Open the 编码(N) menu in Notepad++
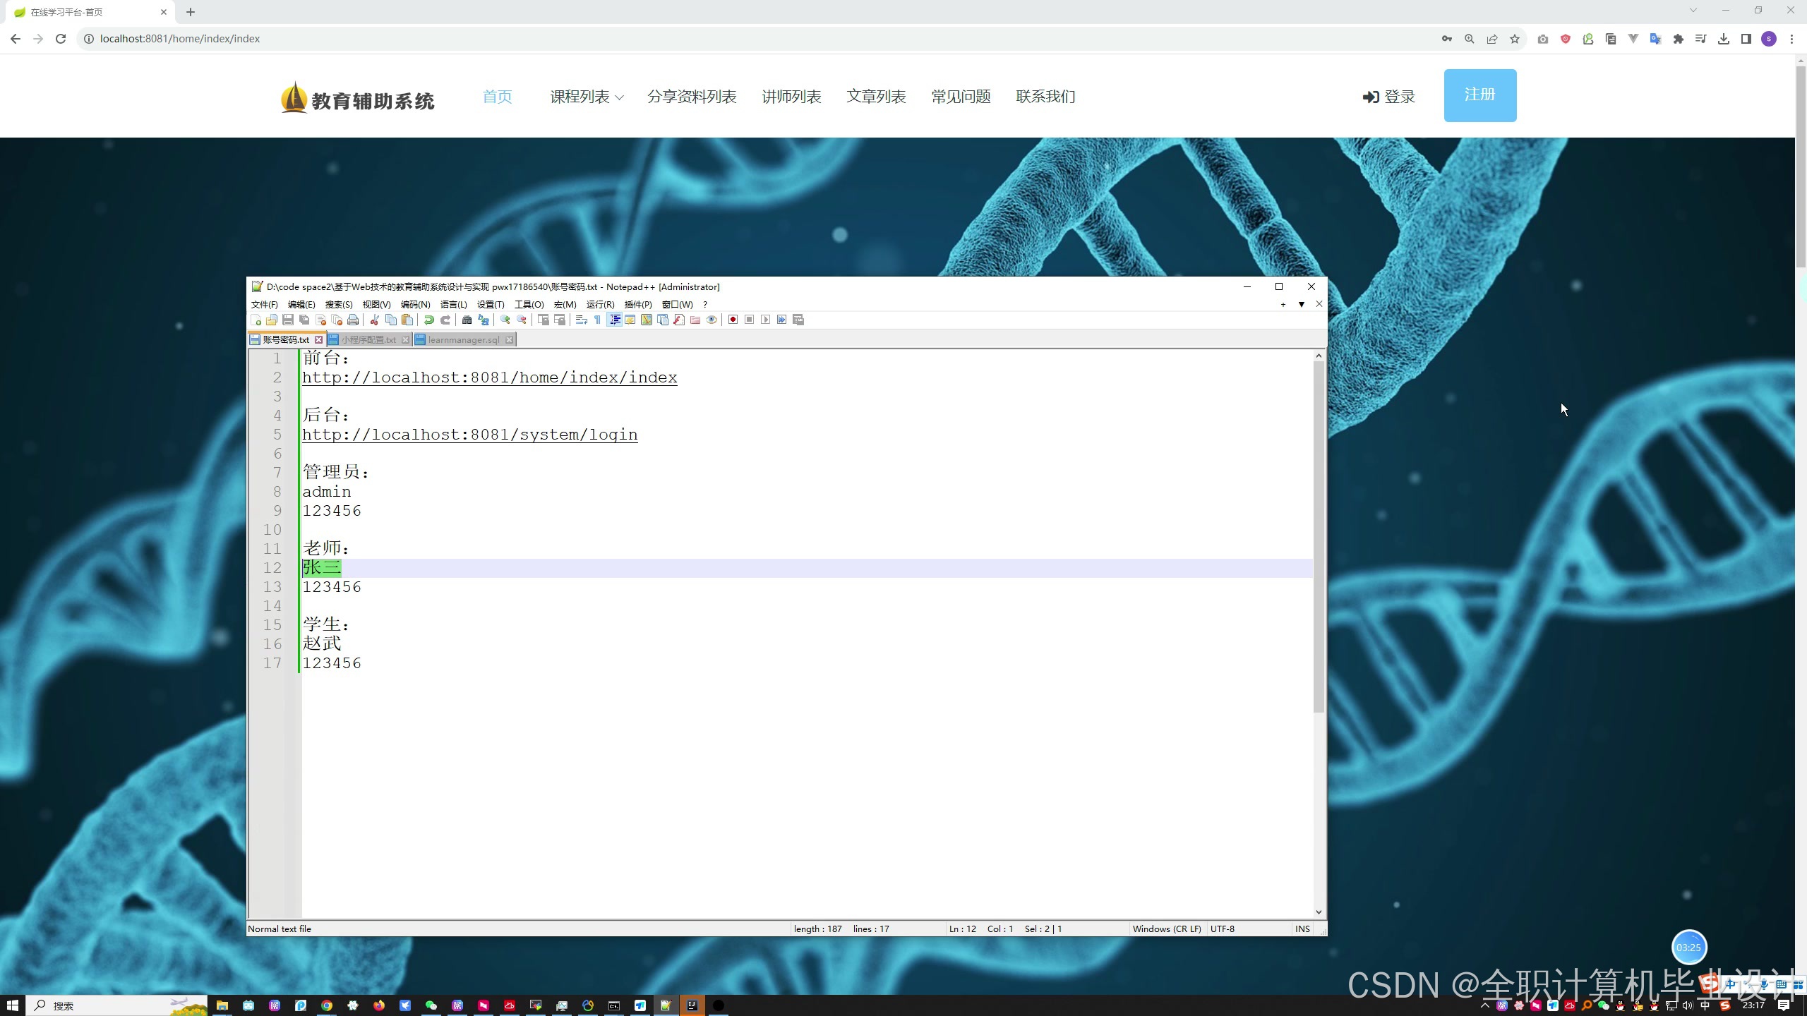 pyautogui.click(x=415, y=304)
